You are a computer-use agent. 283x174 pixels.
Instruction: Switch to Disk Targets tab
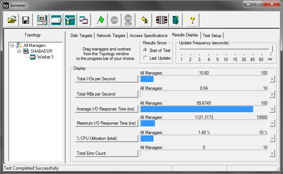pyautogui.click(x=81, y=36)
